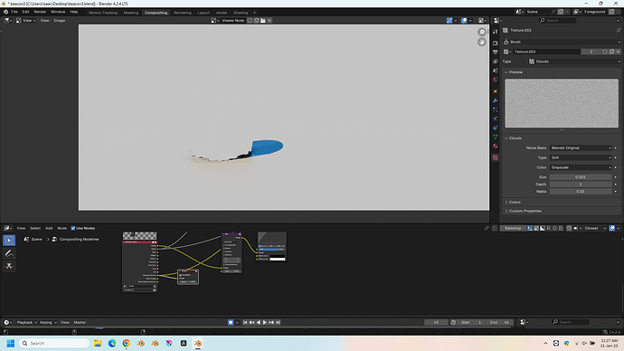
Task: Open the Particles properties tab
Action: (495, 109)
